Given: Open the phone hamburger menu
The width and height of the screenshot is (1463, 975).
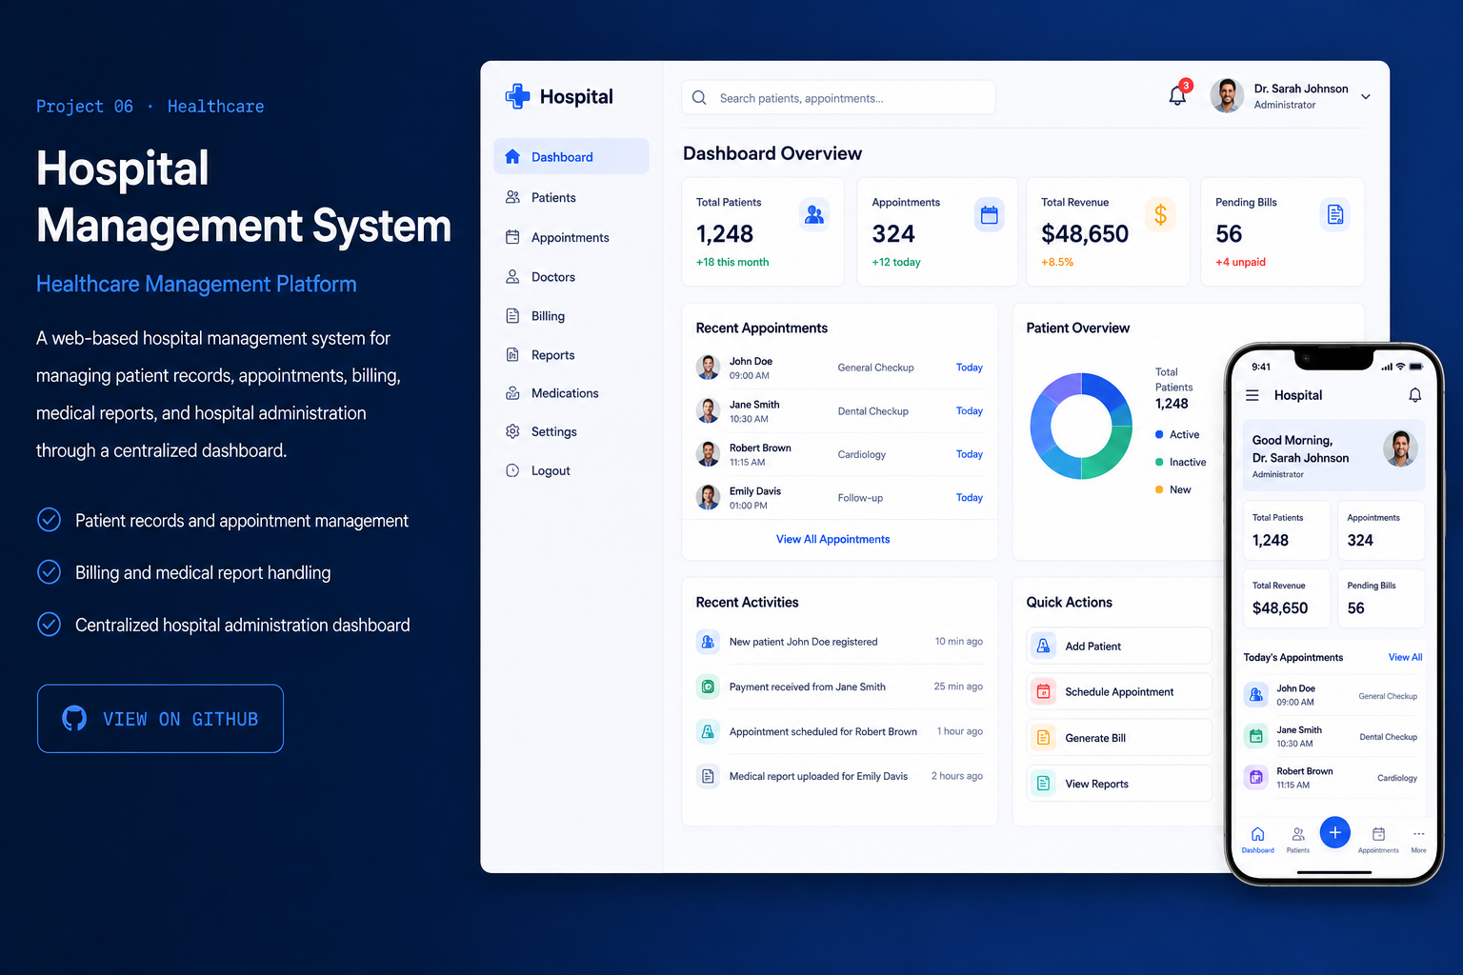Looking at the screenshot, I should (1253, 395).
